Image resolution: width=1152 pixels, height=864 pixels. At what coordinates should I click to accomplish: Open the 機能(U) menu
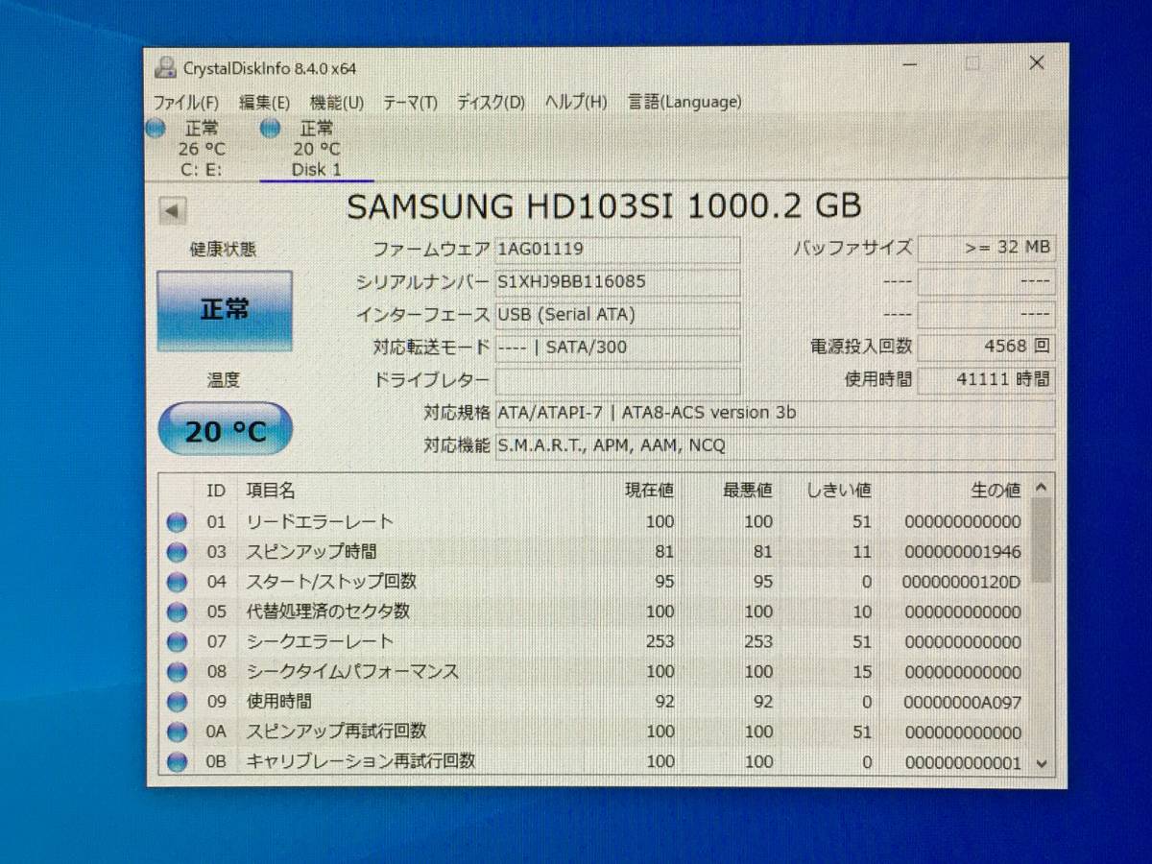point(336,102)
